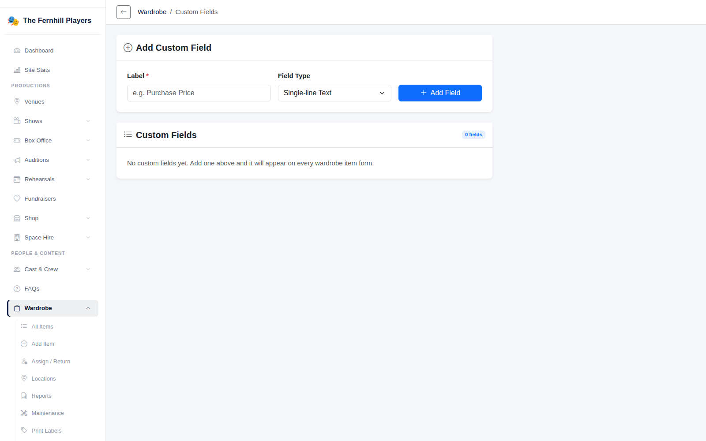Viewport: 706px width, 441px height.
Task: Click the Space Hire building icon
Action: click(x=17, y=238)
